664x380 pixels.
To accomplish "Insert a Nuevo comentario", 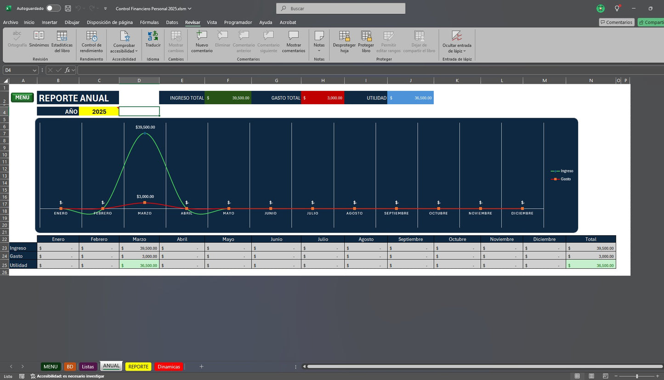I will (201, 41).
